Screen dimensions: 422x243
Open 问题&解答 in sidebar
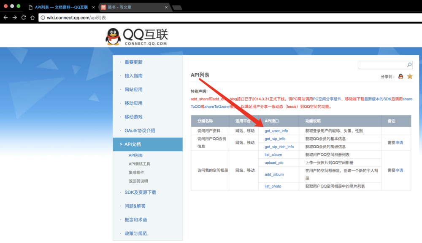click(x=135, y=206)
